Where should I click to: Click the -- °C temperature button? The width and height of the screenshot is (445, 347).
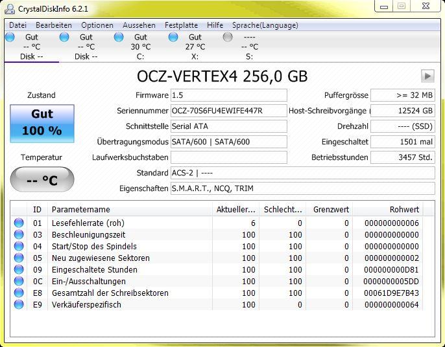(42, 179)
